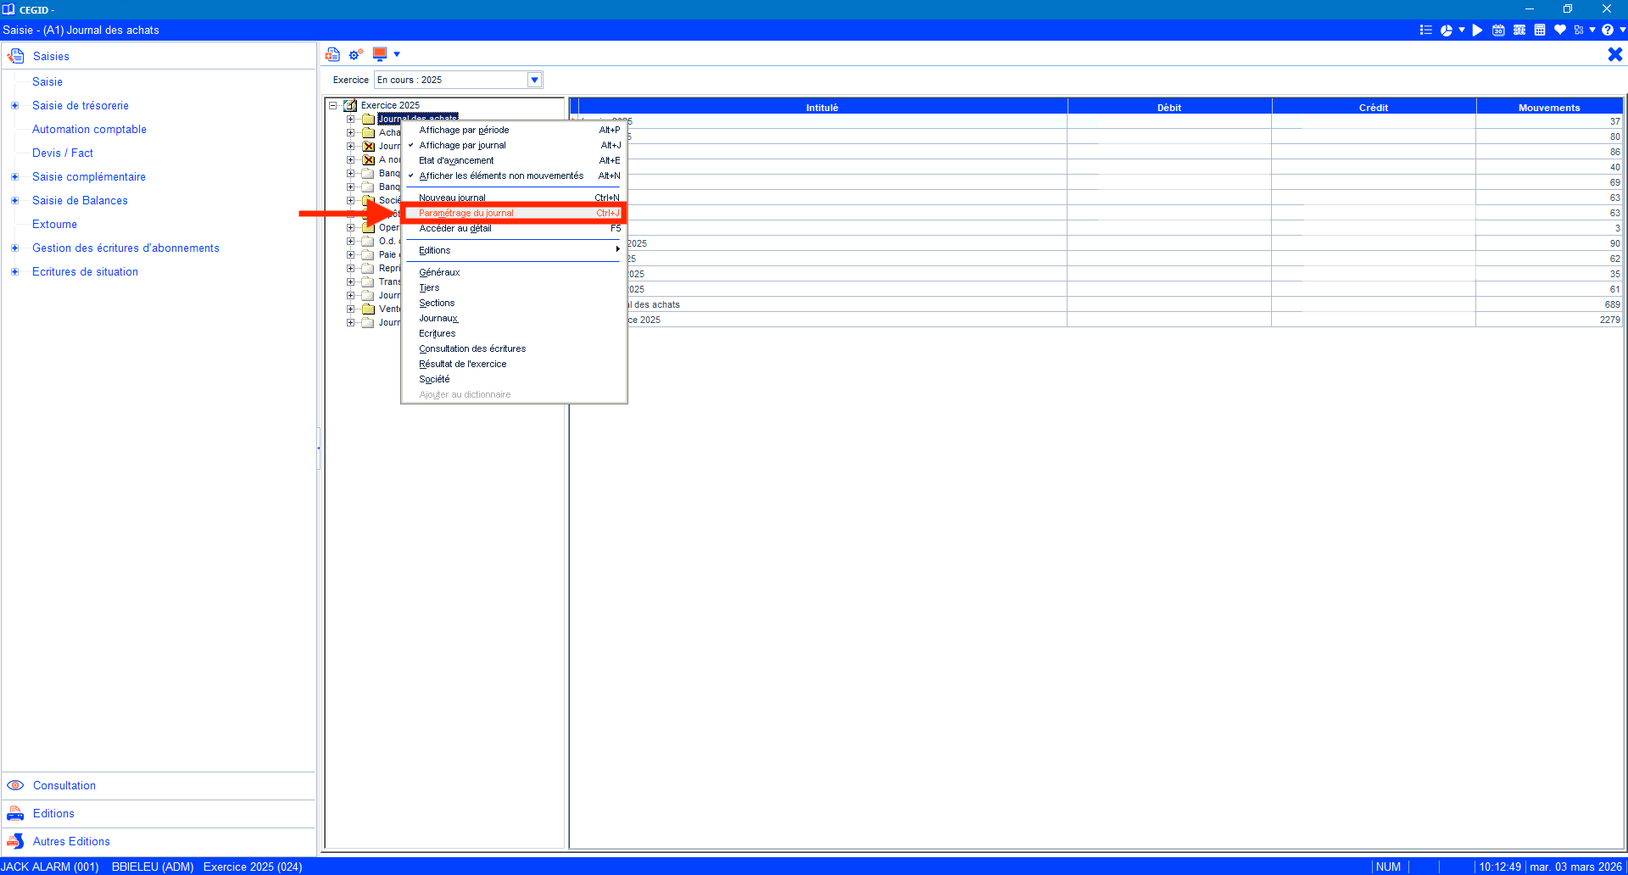Choose Nouveau journal in context menu

coord(514,198)
